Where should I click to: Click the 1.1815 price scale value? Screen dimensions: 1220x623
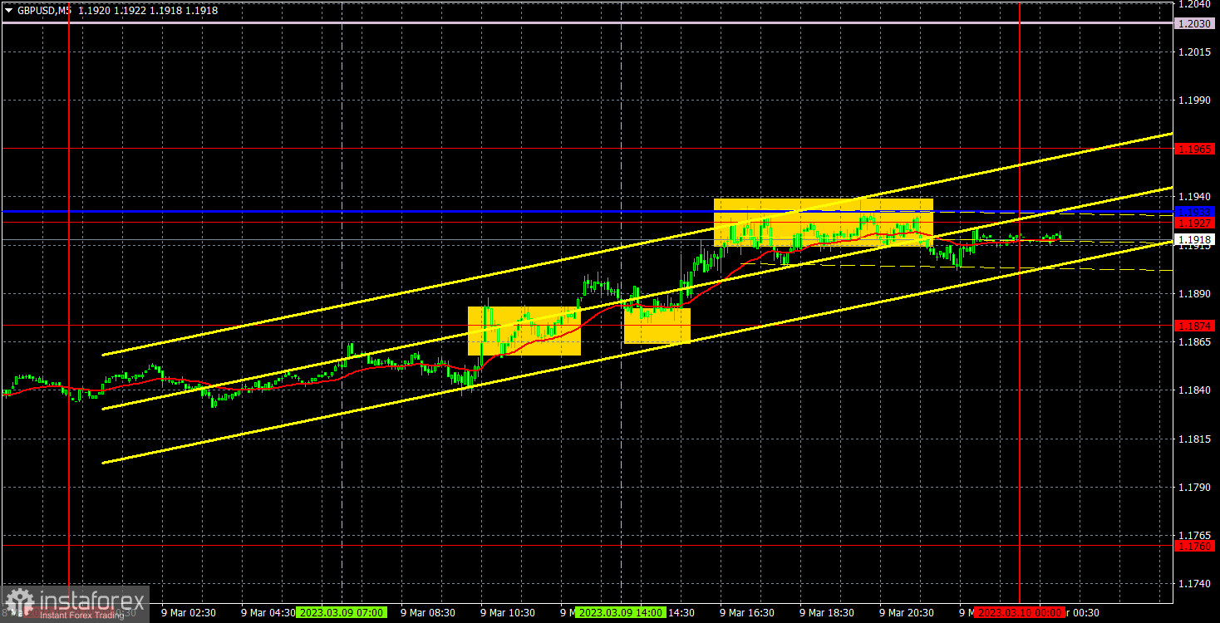pyautogui.click(x=1195, y=439)
